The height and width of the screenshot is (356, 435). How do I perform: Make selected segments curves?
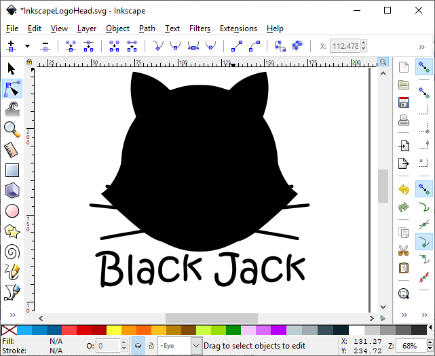pyautogui.click(x=254, y=46)
